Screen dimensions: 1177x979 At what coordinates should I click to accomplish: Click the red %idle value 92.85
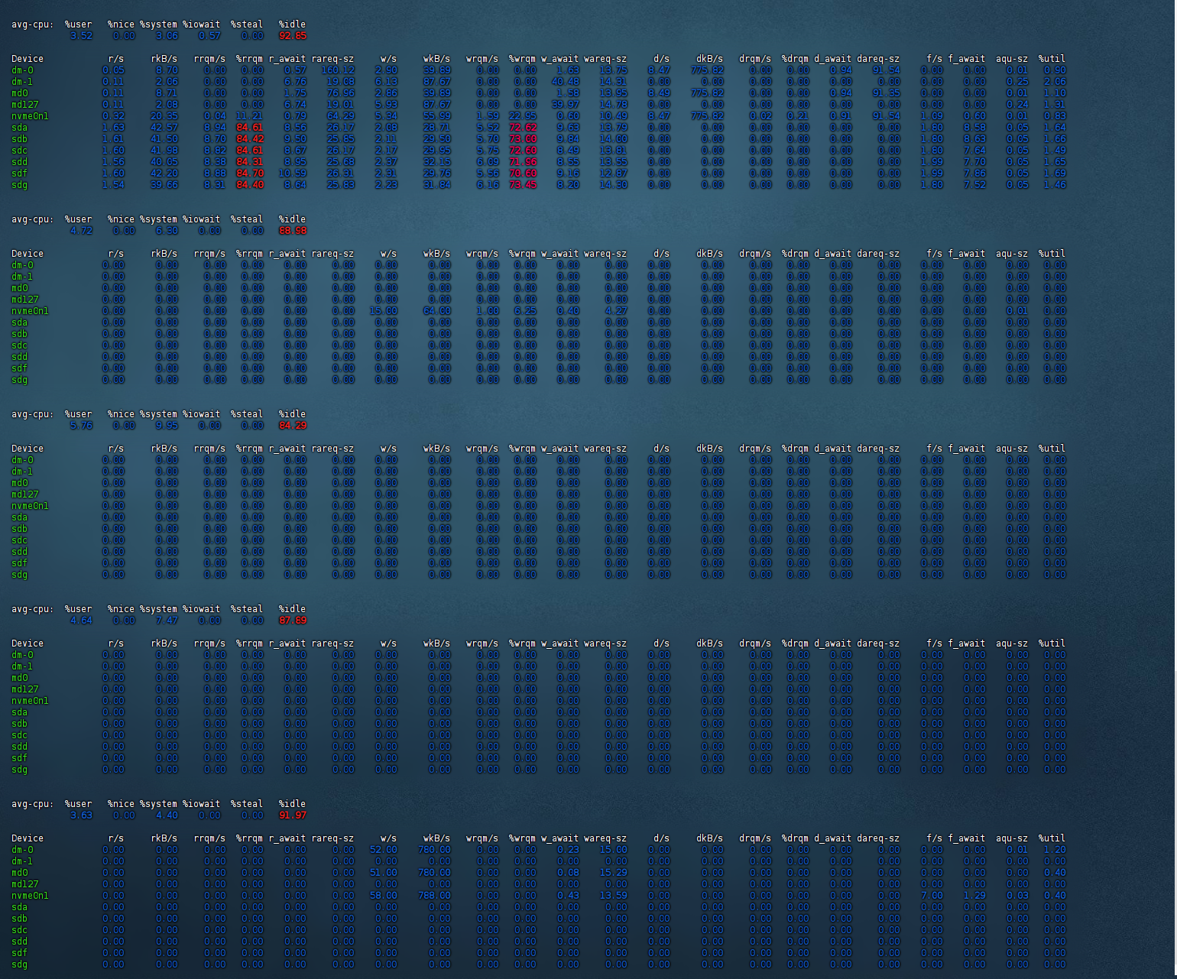293,36
